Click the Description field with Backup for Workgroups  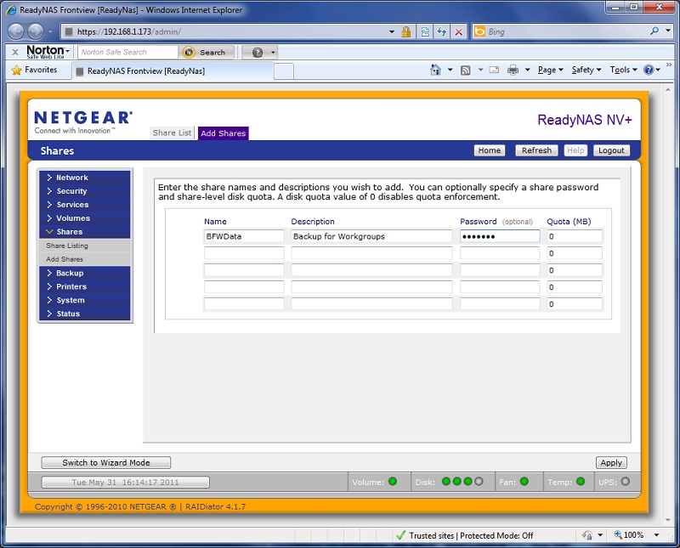(x=371, y=236)
